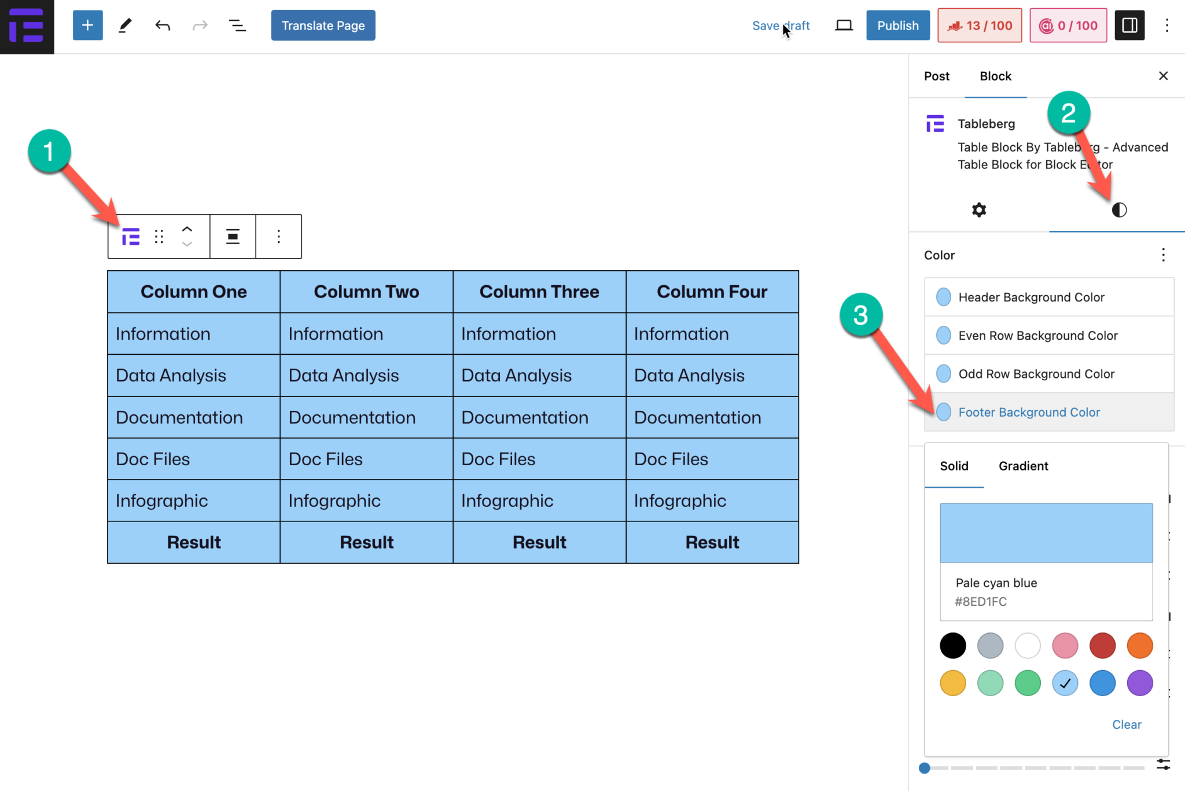Switch to the gear Settings tab

[978, 210]
